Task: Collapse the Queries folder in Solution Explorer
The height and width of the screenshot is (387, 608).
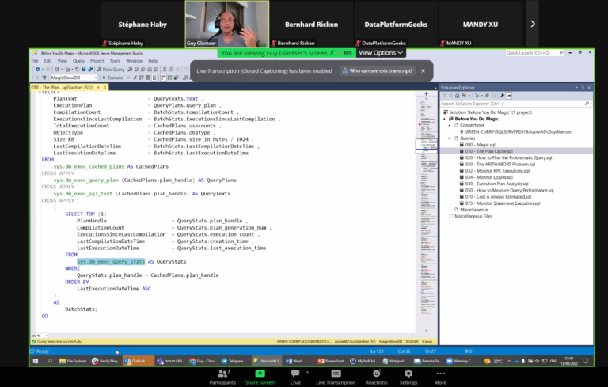Action: 451,138
